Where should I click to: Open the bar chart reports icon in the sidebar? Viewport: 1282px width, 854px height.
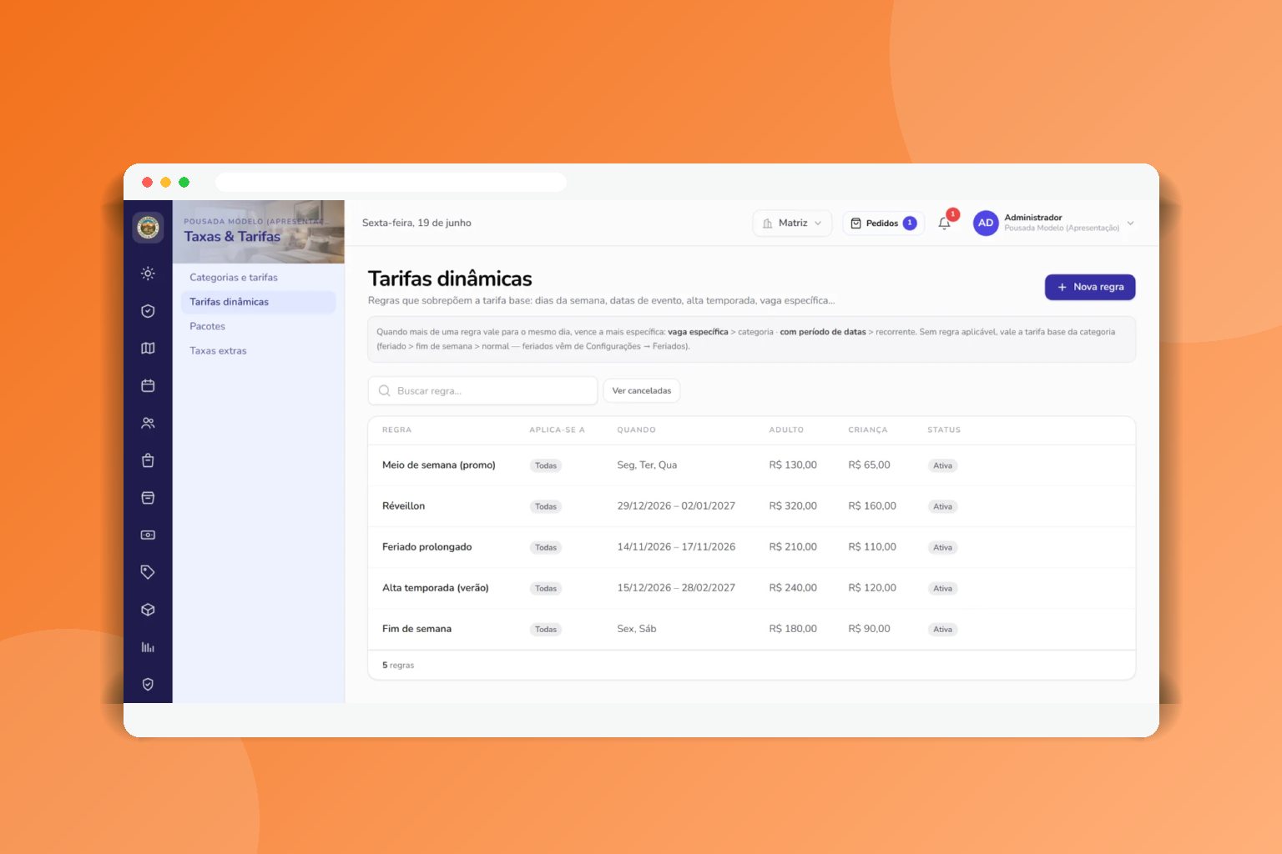148,647
